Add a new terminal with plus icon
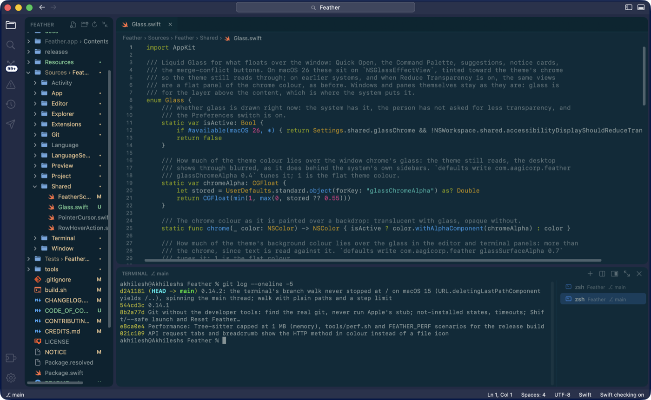This screenshot has height=400, width=651. click(590, 274)
